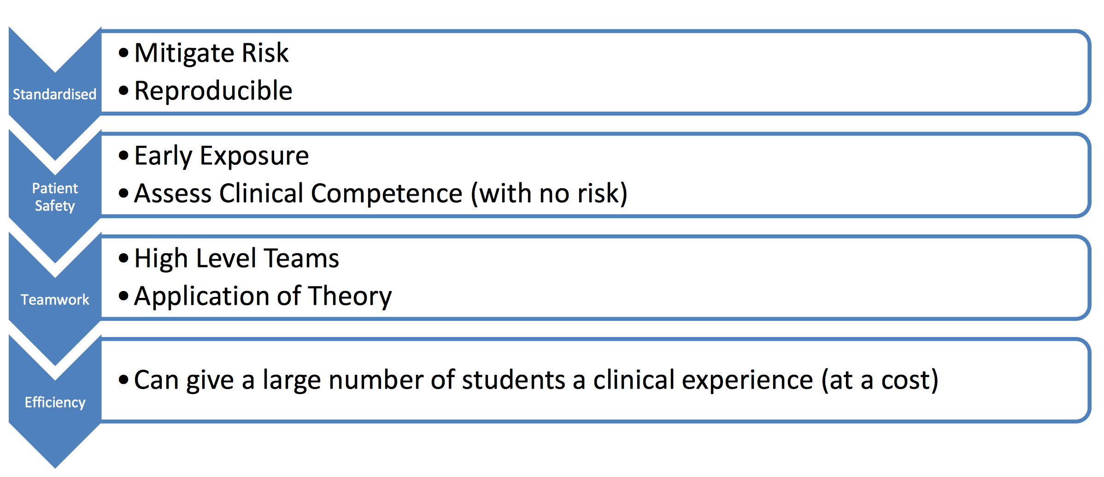The height and width of the screenshot is (477, 1104).
Task: Click the bullet dot before Early Exposure
Action: (x=123, y=156)
